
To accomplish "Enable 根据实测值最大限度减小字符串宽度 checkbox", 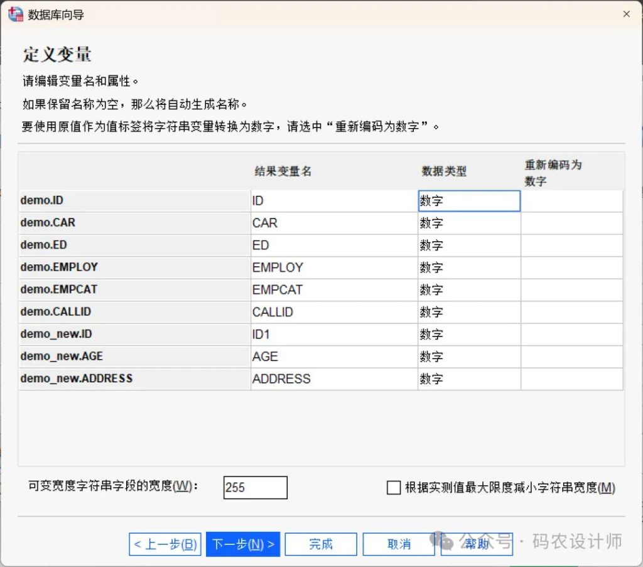I will click(x=394, y=488).
